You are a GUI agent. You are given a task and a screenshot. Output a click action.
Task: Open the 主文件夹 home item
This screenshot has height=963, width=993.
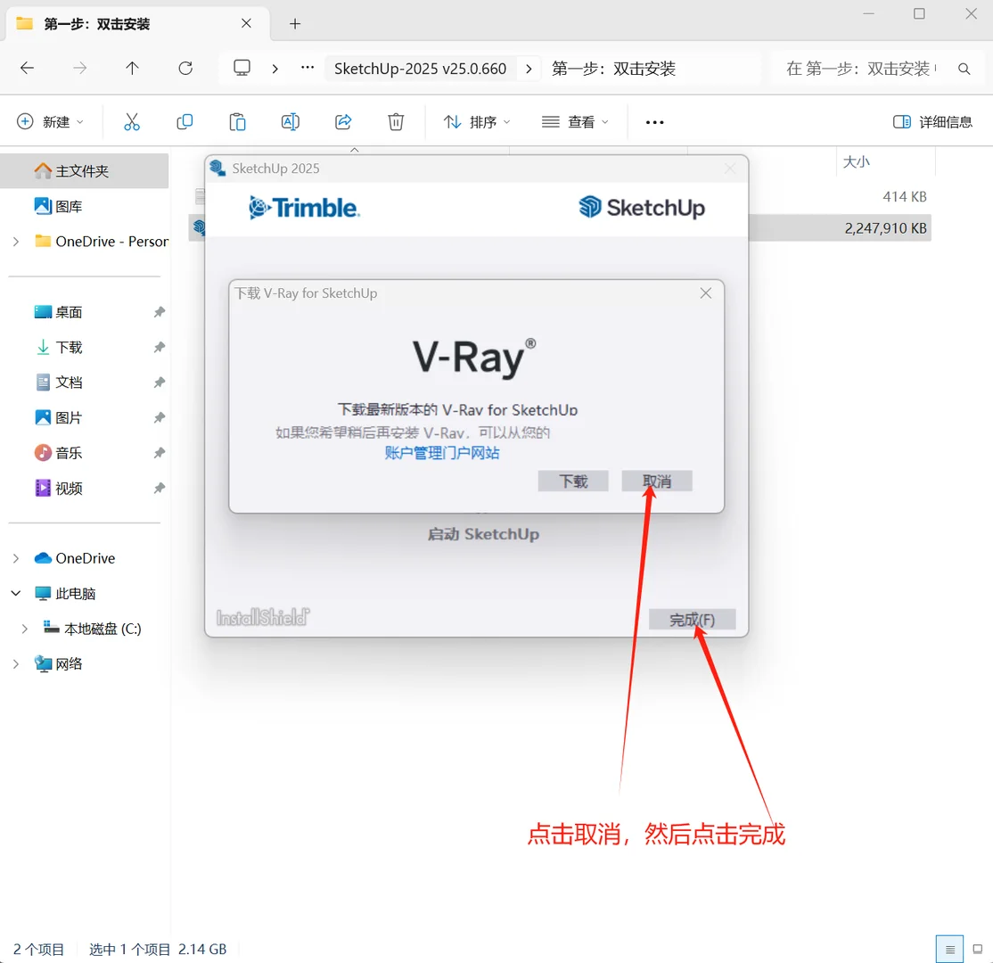coord(84,170)
